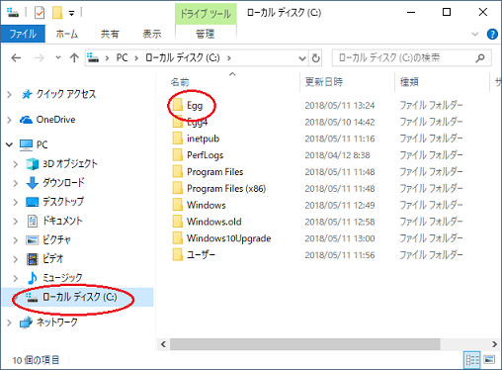This screenshot has height=370, width=502.
Task: Select the ネットワーク icon in the tree
Action: (26, 323)
